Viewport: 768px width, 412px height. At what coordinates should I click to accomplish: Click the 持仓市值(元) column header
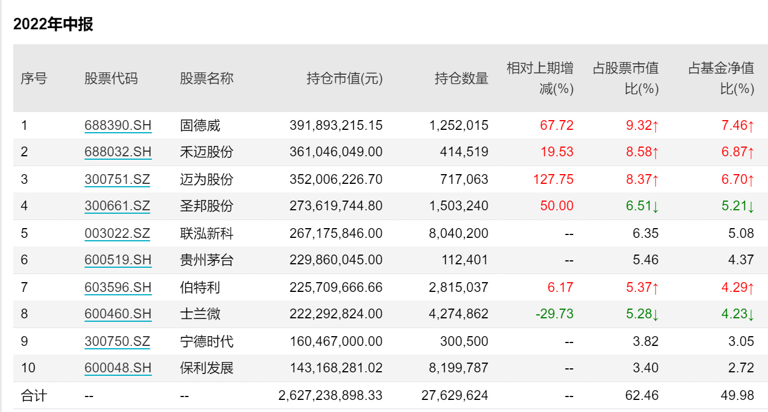point(345,78)
